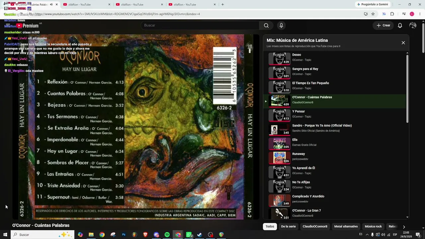Screen dimensions: 425x239
Task: Open the Ella video thumbnail
Action: [279, 144]
